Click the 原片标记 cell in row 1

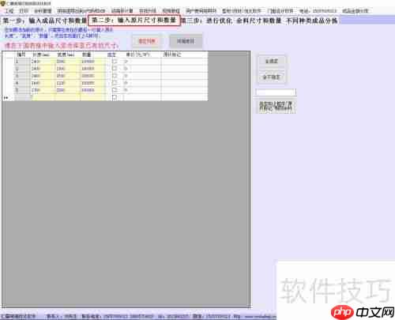(x=184, y=62)
